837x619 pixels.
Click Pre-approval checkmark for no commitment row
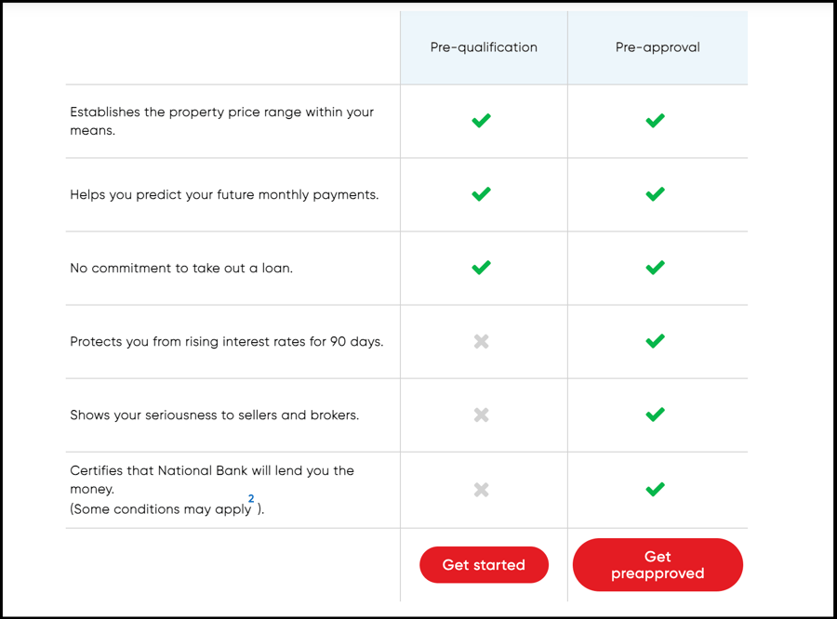(656, 268)
